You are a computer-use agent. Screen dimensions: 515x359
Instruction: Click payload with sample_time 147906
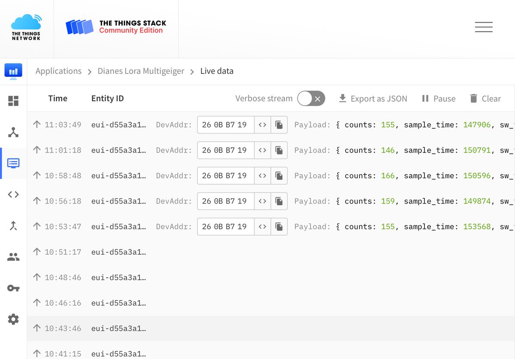point(404,125)
